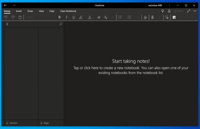
Task: Open the more options ellipsis menu
Action: click(x=195, y=11)
